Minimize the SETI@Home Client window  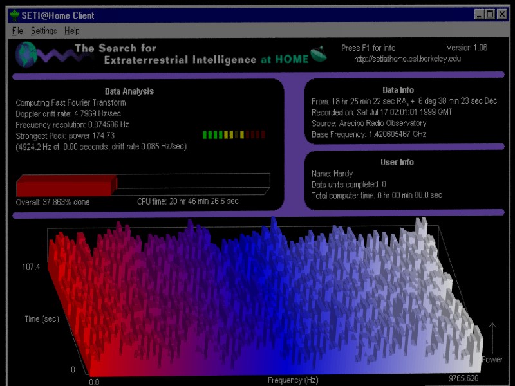click(480, 14)
